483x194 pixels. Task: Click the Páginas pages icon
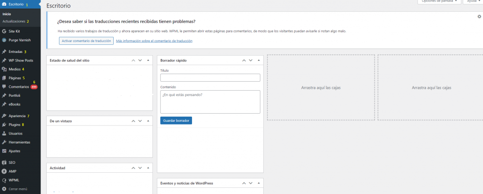click(4, 78)
